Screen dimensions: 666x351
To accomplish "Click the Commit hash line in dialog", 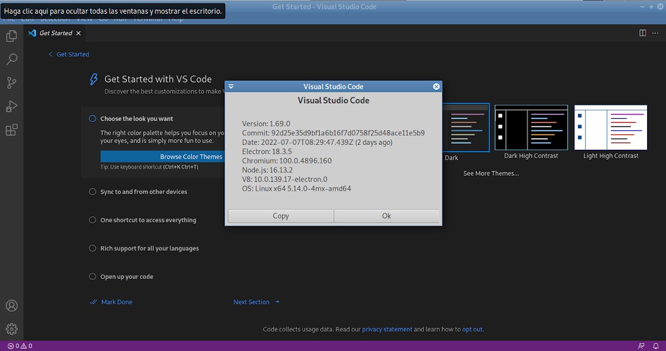I will tap(333, 133).
